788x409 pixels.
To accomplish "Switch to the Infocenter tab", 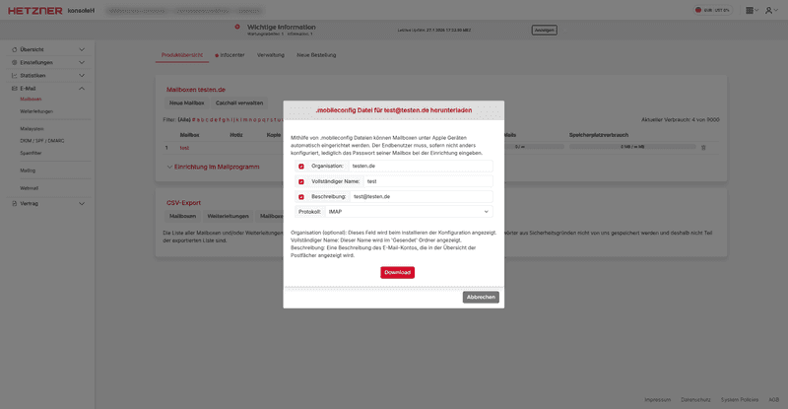I will tap(230, 55).
